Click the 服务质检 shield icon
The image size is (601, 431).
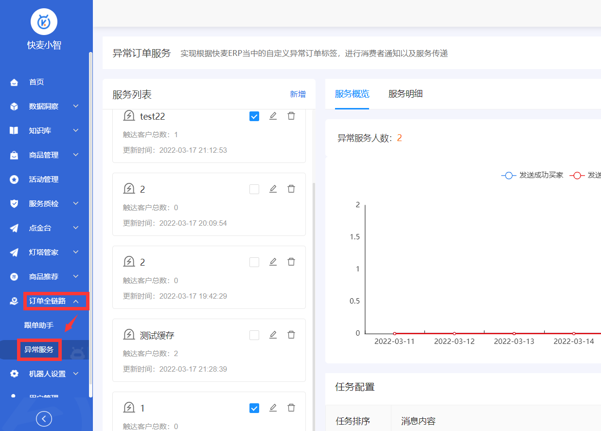pyautogui.click(x=14, y=204)
